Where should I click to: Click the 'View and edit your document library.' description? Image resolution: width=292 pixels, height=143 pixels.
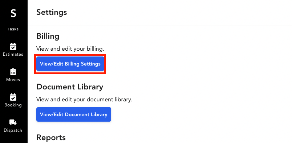pyautogui.click(x=84, y=100)
